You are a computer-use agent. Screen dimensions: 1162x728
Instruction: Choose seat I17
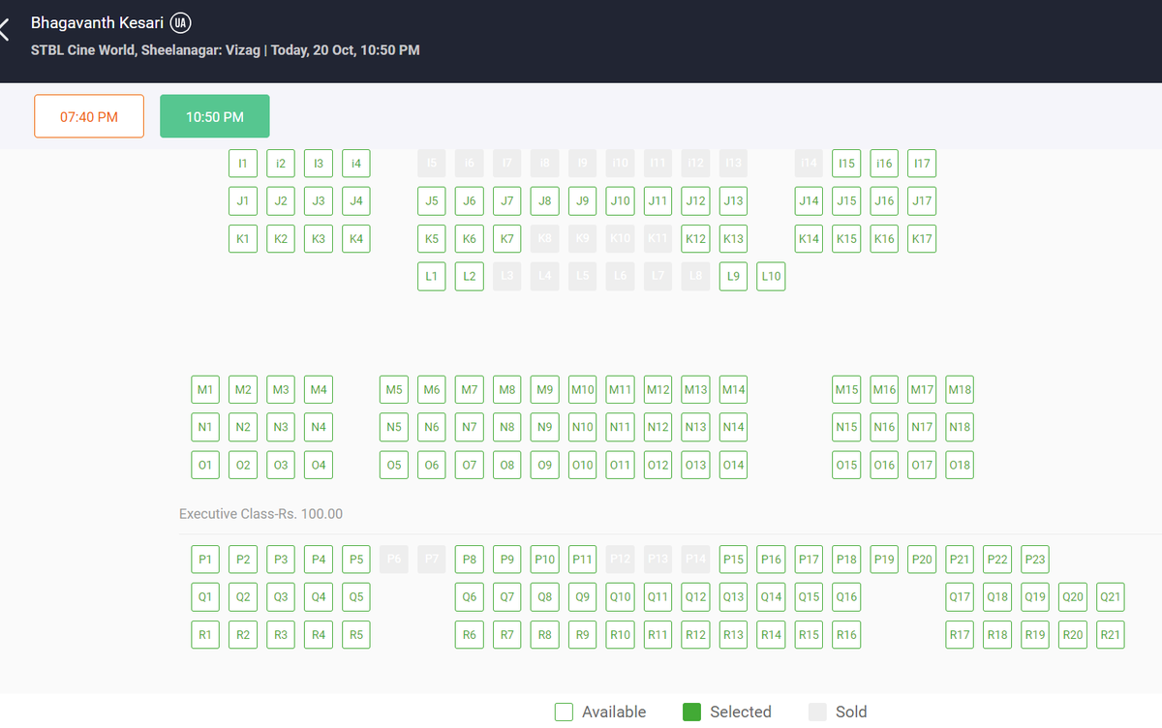922,164
